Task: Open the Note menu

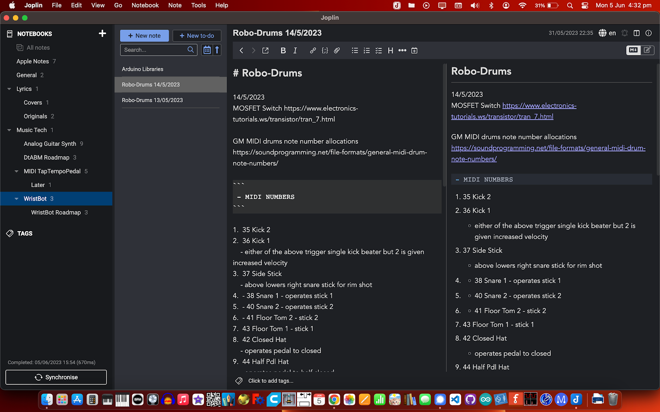Action: (x=175, y=5)
